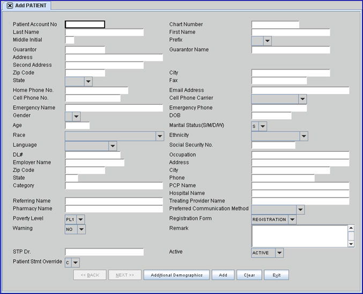Image resolution: width=363 pixels, height=294 pixels.
Task: Click the employer State text field below Zip Code
Action: [71, 178]
